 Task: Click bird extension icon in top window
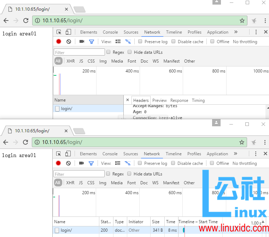[x=254, y=21]
